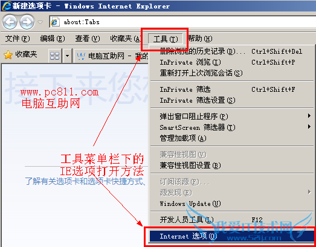Click the 了解有关选项卡 link
This screenshot has width=316, height=247.
(86, 181)
